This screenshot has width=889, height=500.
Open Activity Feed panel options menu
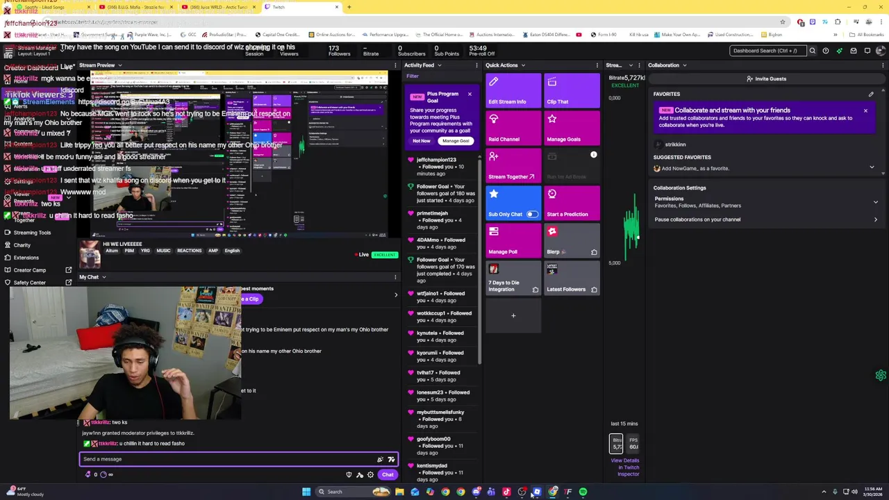point(476,65)
